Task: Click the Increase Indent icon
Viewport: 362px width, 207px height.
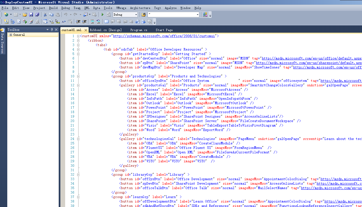Action: click(84, 22)
